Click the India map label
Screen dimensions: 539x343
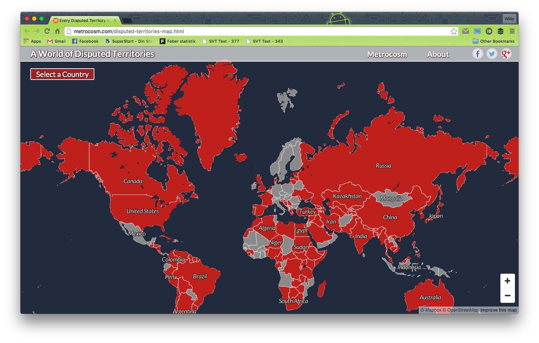[x=361, y=236]
